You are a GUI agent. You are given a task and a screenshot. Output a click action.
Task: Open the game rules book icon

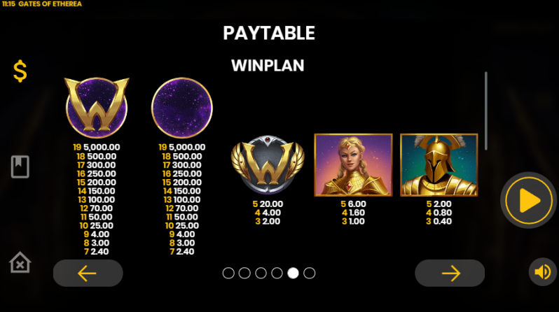coord(20,166)
